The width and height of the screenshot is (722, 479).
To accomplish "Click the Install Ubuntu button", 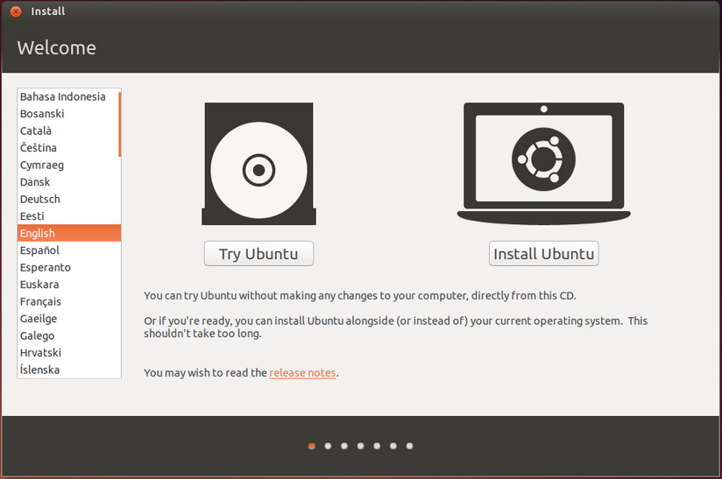I will (x=544, y=254).
